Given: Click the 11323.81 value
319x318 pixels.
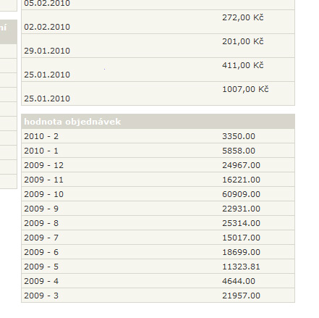Looking at the screenshot, I should pyautogui.click(x=241, y=267).
